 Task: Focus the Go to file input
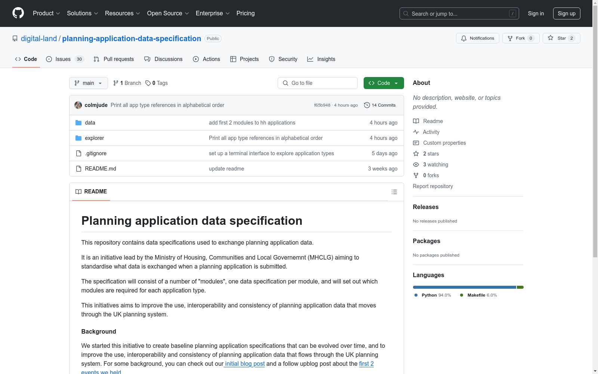click(x=318, y=83)
